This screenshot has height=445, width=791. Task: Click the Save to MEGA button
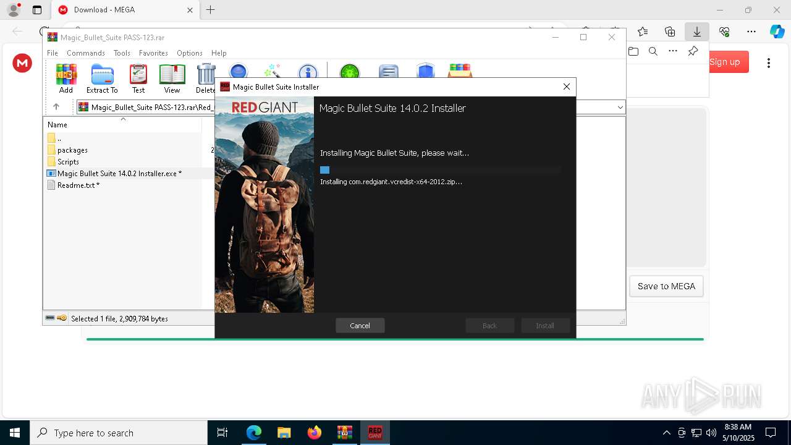click(666, 286)
